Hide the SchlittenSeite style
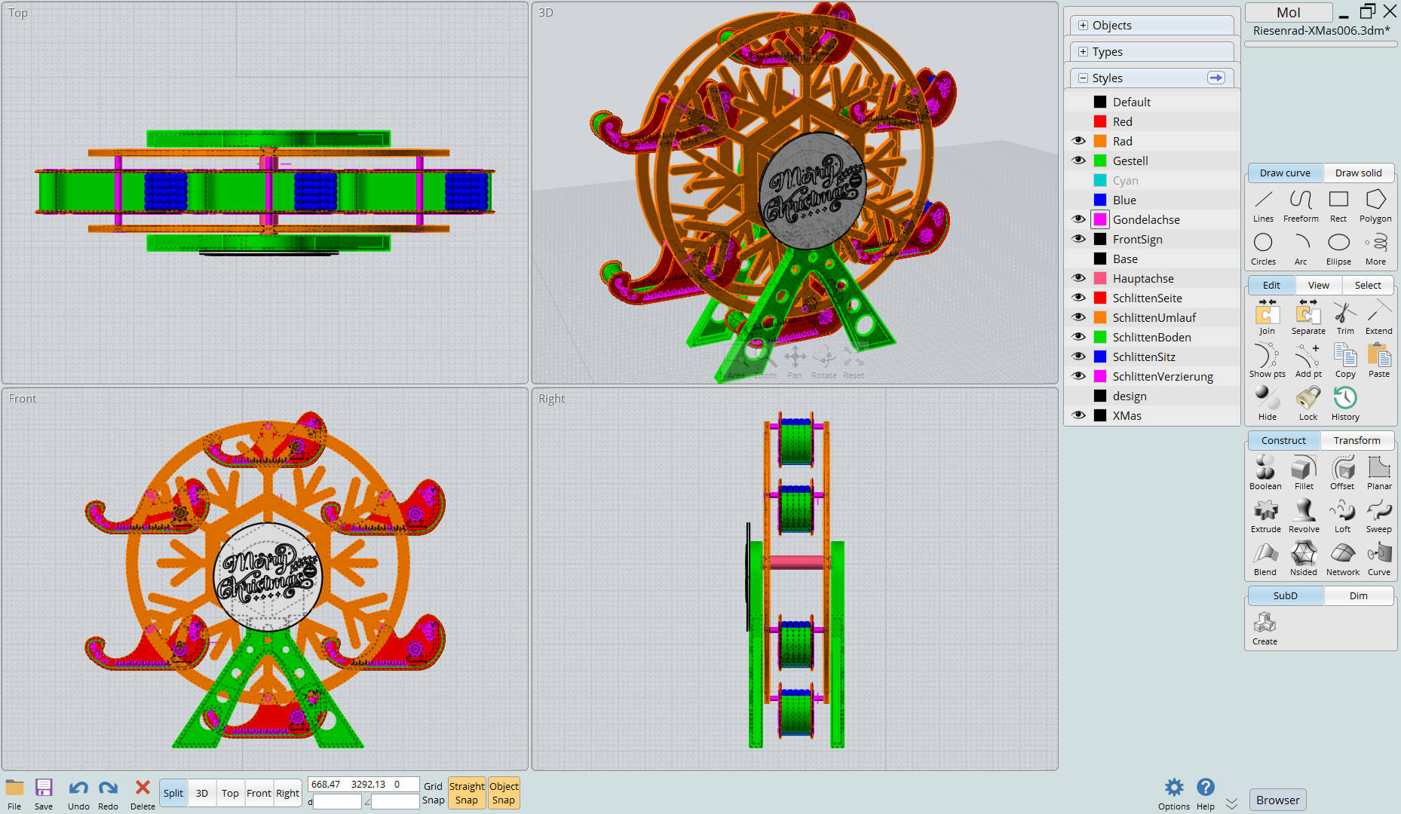1401x814 pixels. pos(1078,298)
